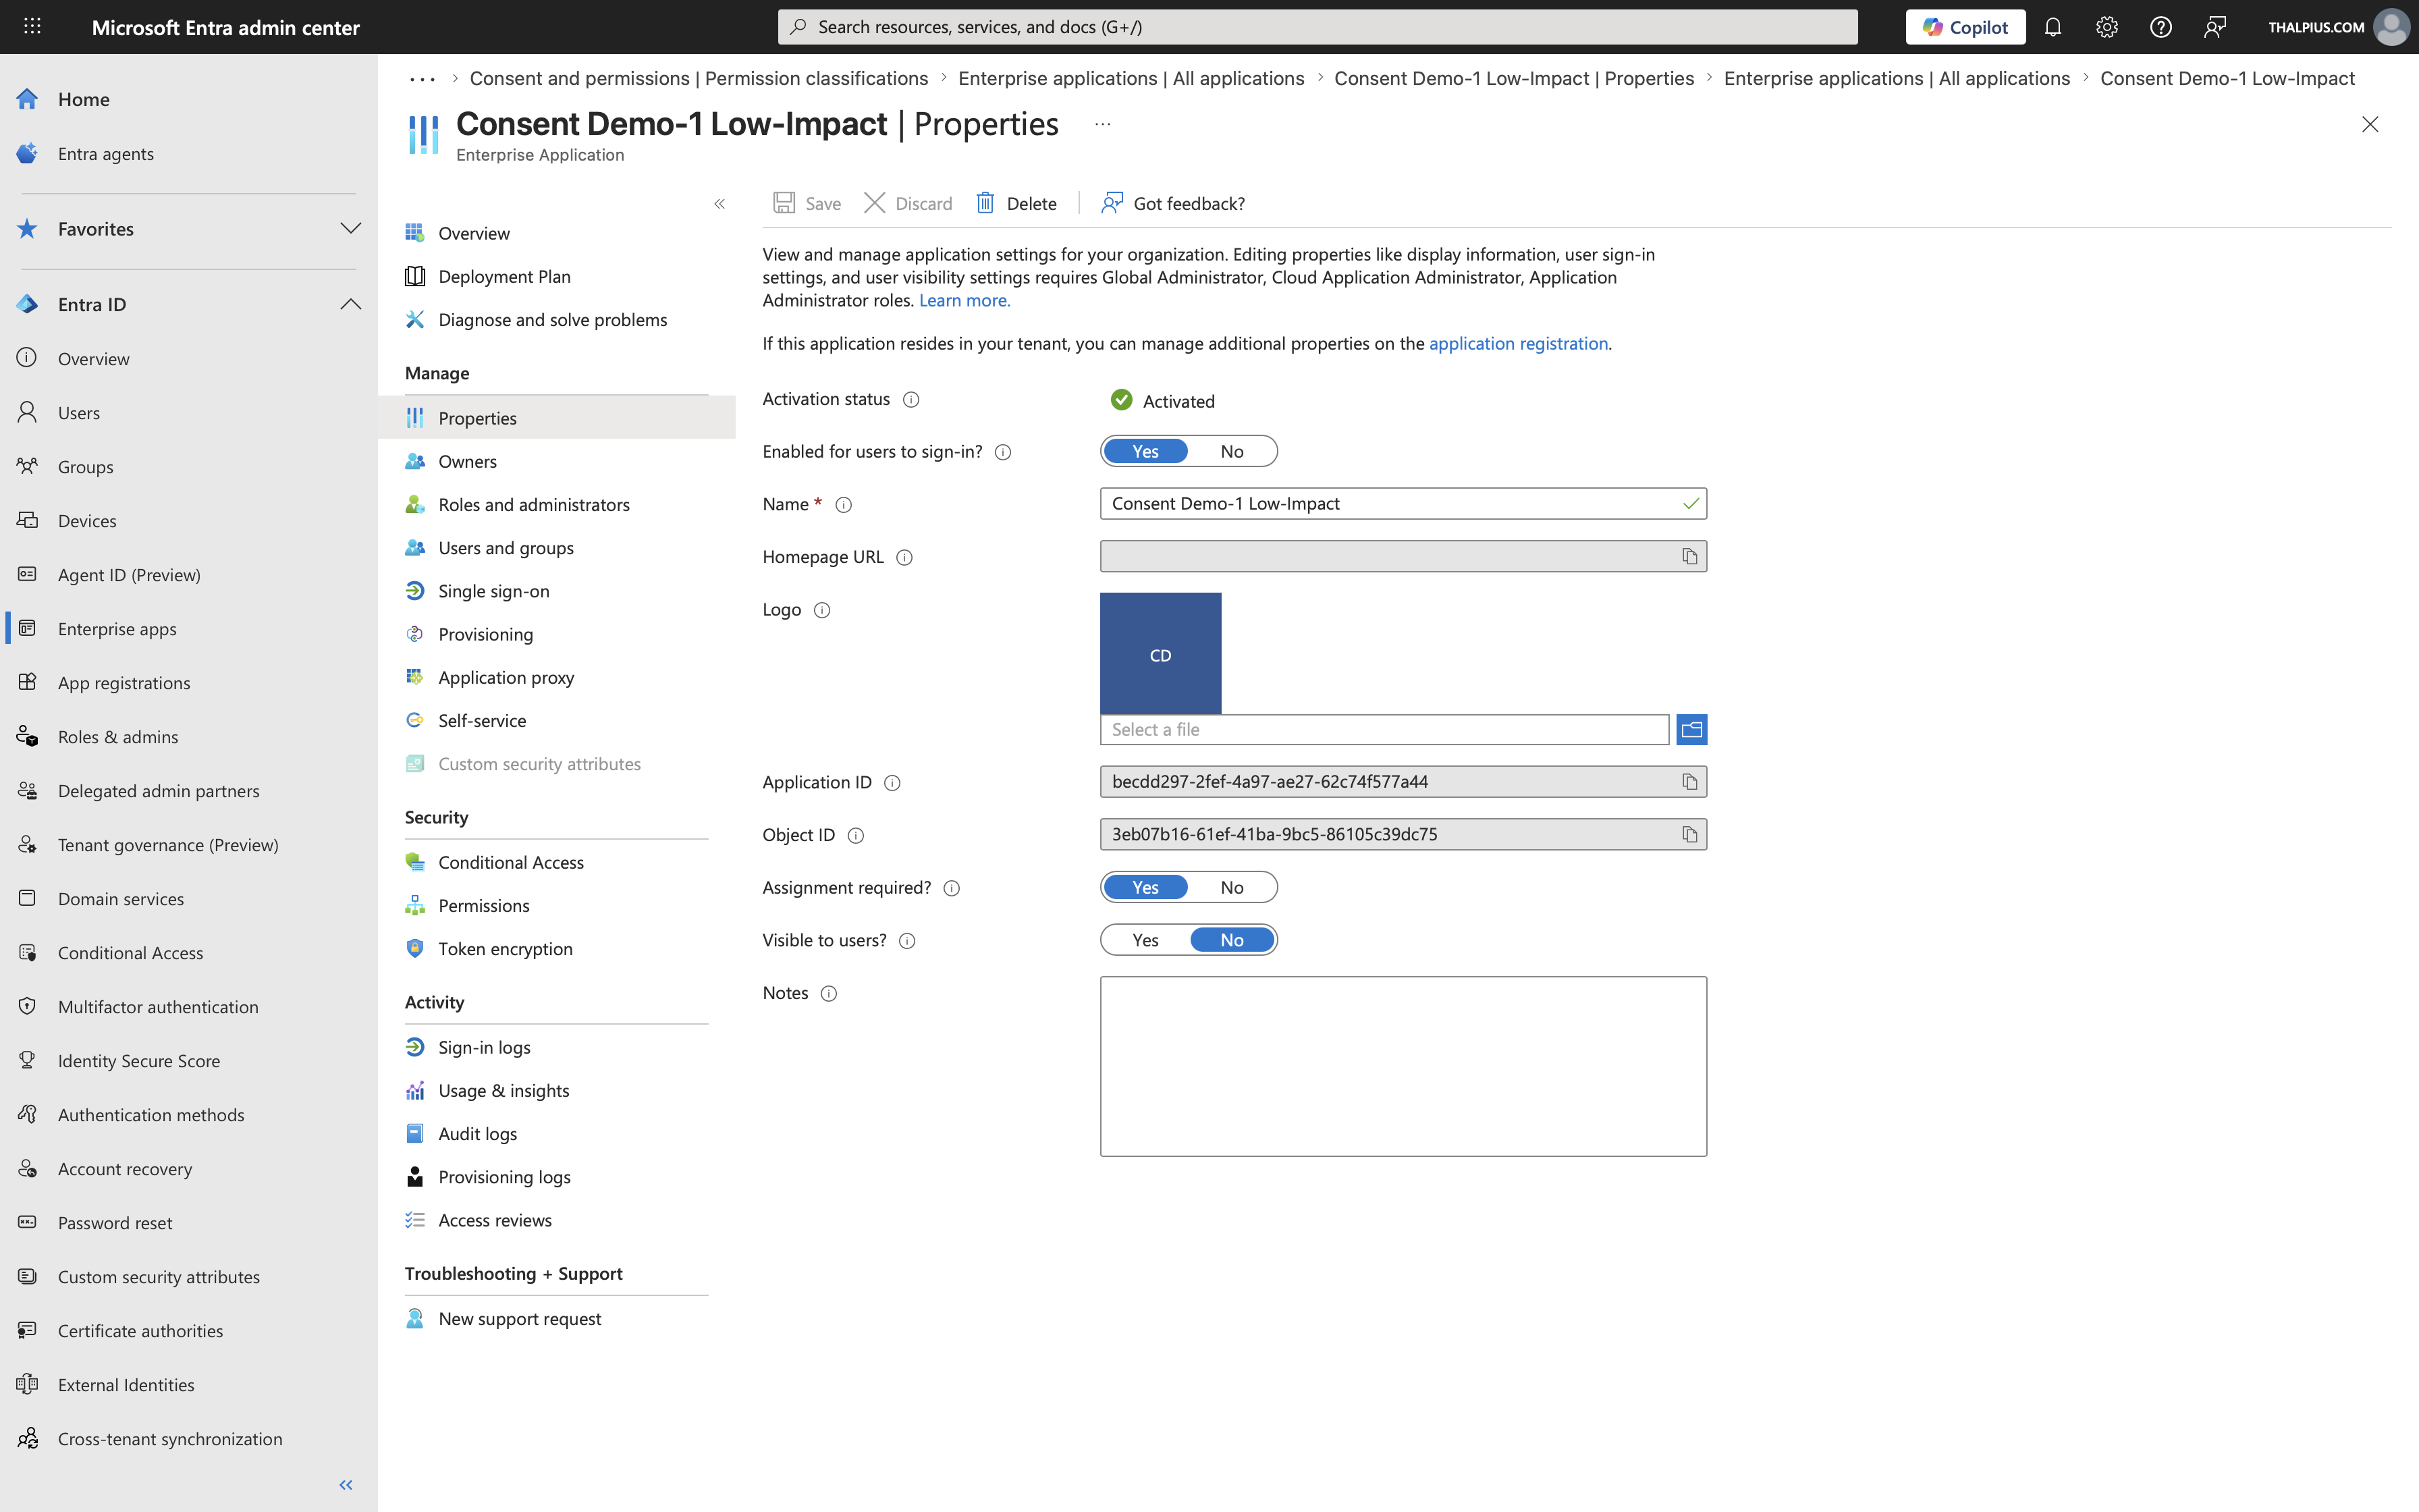Go to Conditional Access under Security
This screenshot has width=2419, height=1512.
pos(511,862)
